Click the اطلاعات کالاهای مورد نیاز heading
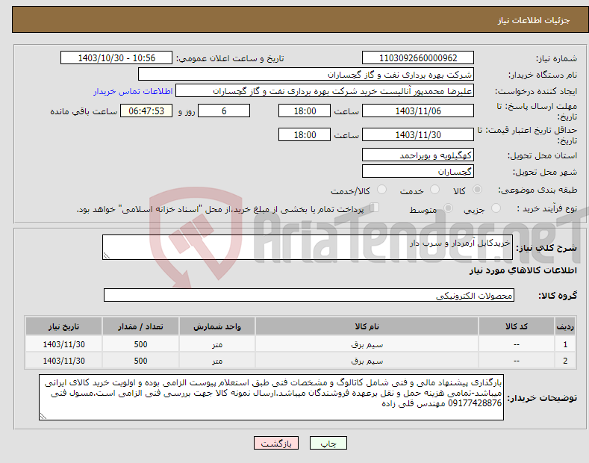 [x=523, y=270]
